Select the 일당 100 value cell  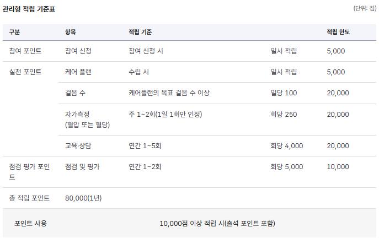tap(284, 93)
